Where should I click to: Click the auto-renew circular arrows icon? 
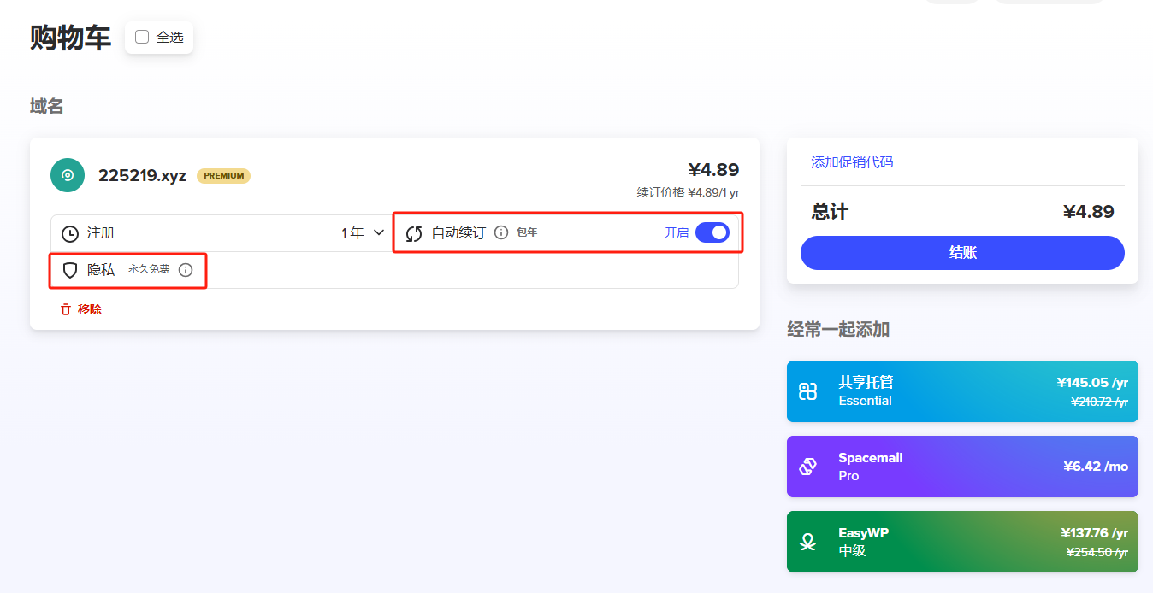[414, 233]
